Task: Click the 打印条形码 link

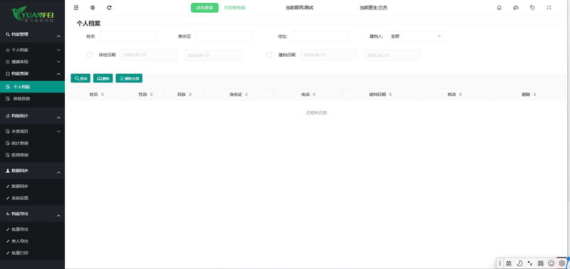Action: [235, 8]
